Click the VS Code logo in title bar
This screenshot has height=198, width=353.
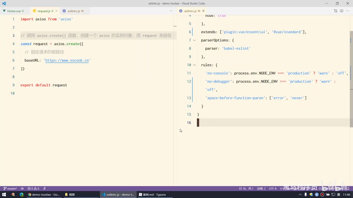point(4,3)
